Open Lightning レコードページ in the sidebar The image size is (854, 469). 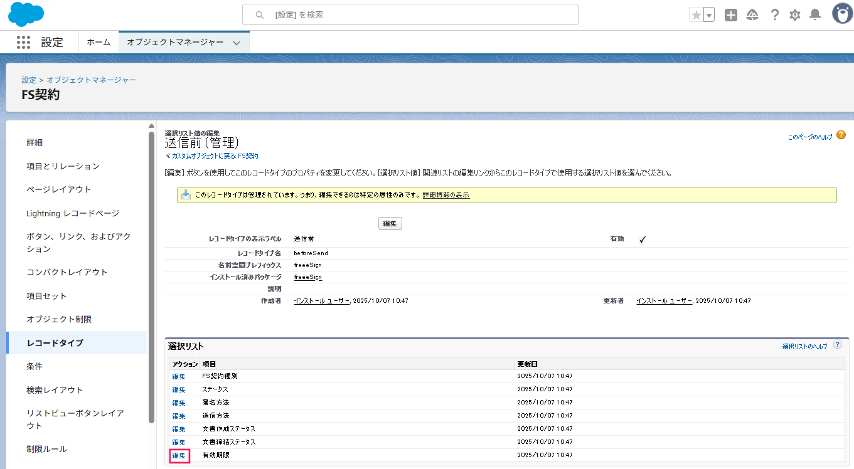coord(73,213)
